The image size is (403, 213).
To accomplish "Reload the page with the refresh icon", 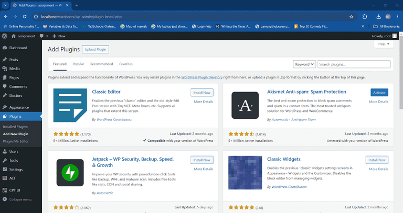I will click(25, 17).
